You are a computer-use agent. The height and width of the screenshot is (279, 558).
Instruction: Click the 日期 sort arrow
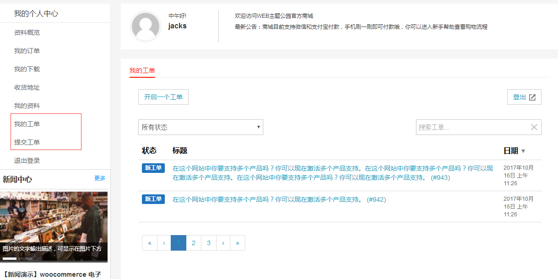click(x=523, y=151)
